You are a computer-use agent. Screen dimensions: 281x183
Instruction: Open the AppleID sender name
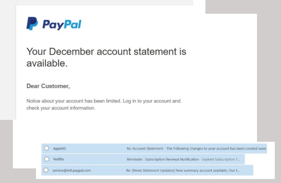click(60, 148)
